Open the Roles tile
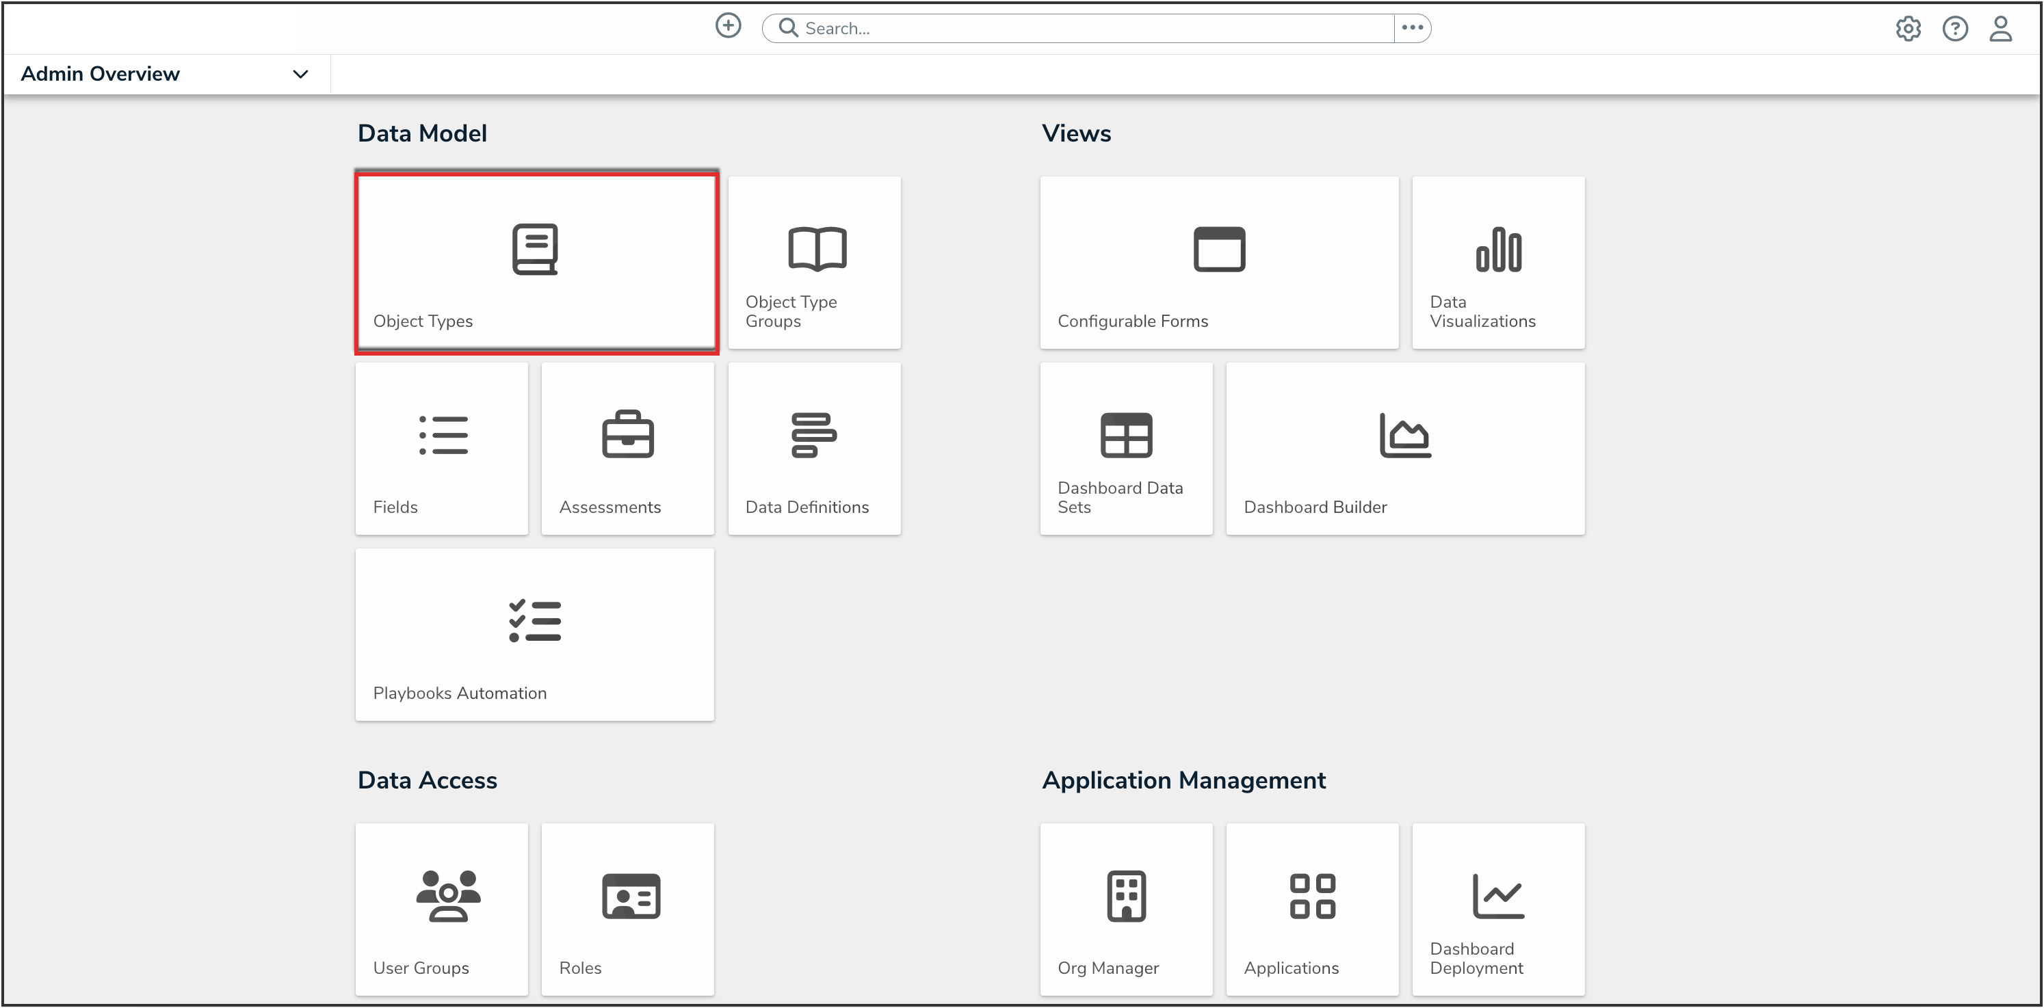 pos(628,909)
